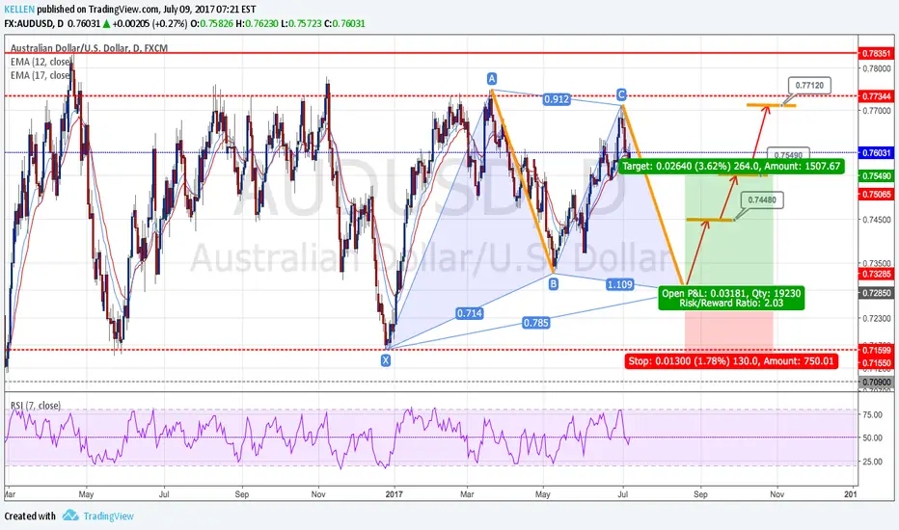The width and height of the screenshot is (899, 530).
Task: Click pattern point label X
Action: [386, 360]
